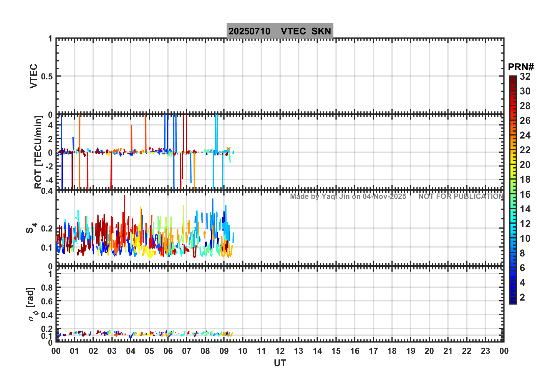
Task: Click x-axis tick label '23'
Action: pyautogui.click(x=485, y=351)
